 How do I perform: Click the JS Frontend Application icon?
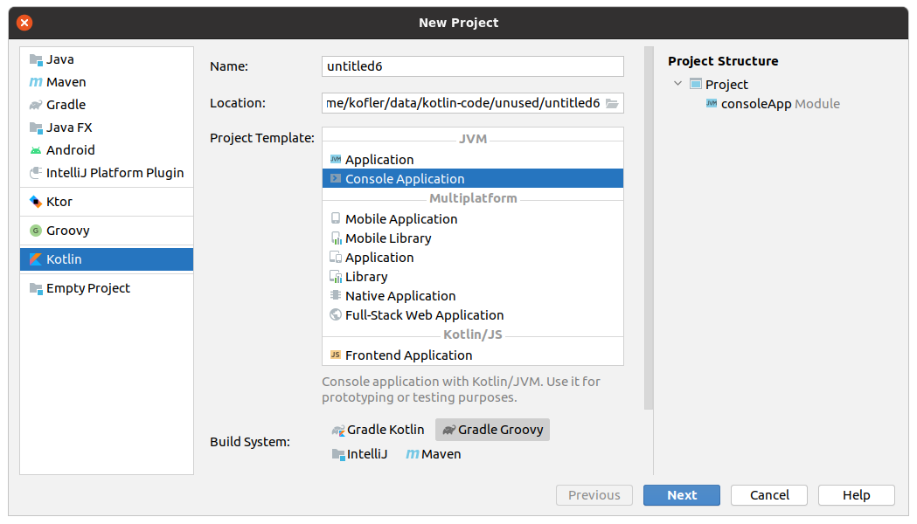click(336, 355)
